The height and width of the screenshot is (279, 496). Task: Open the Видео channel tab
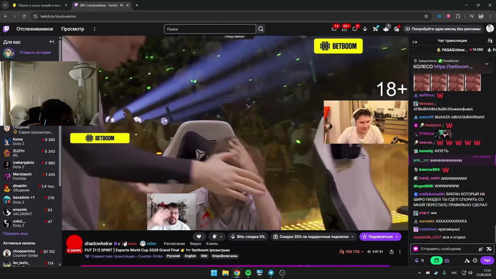[x=196, y=244]
